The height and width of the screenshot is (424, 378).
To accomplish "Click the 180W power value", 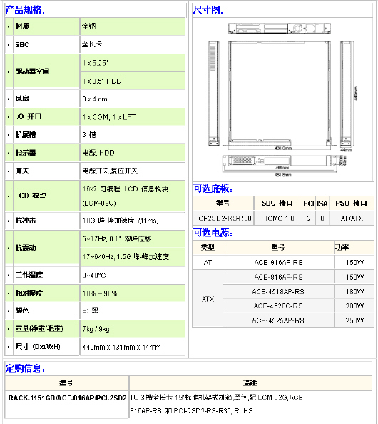I will tap(354, 292).
